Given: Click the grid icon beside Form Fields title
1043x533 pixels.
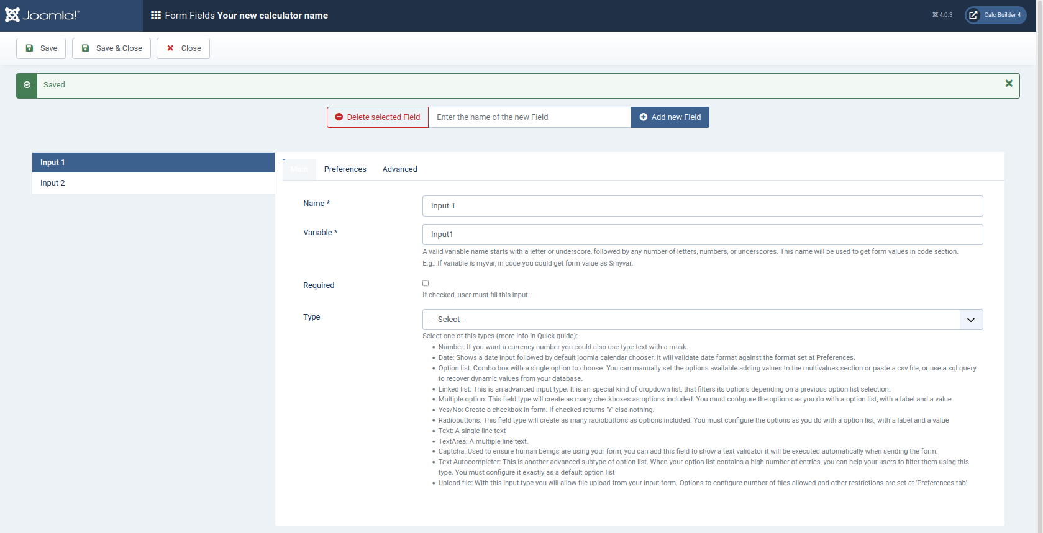Looking at the screenshot, I should pyautogui.click(x=156, y=15).
